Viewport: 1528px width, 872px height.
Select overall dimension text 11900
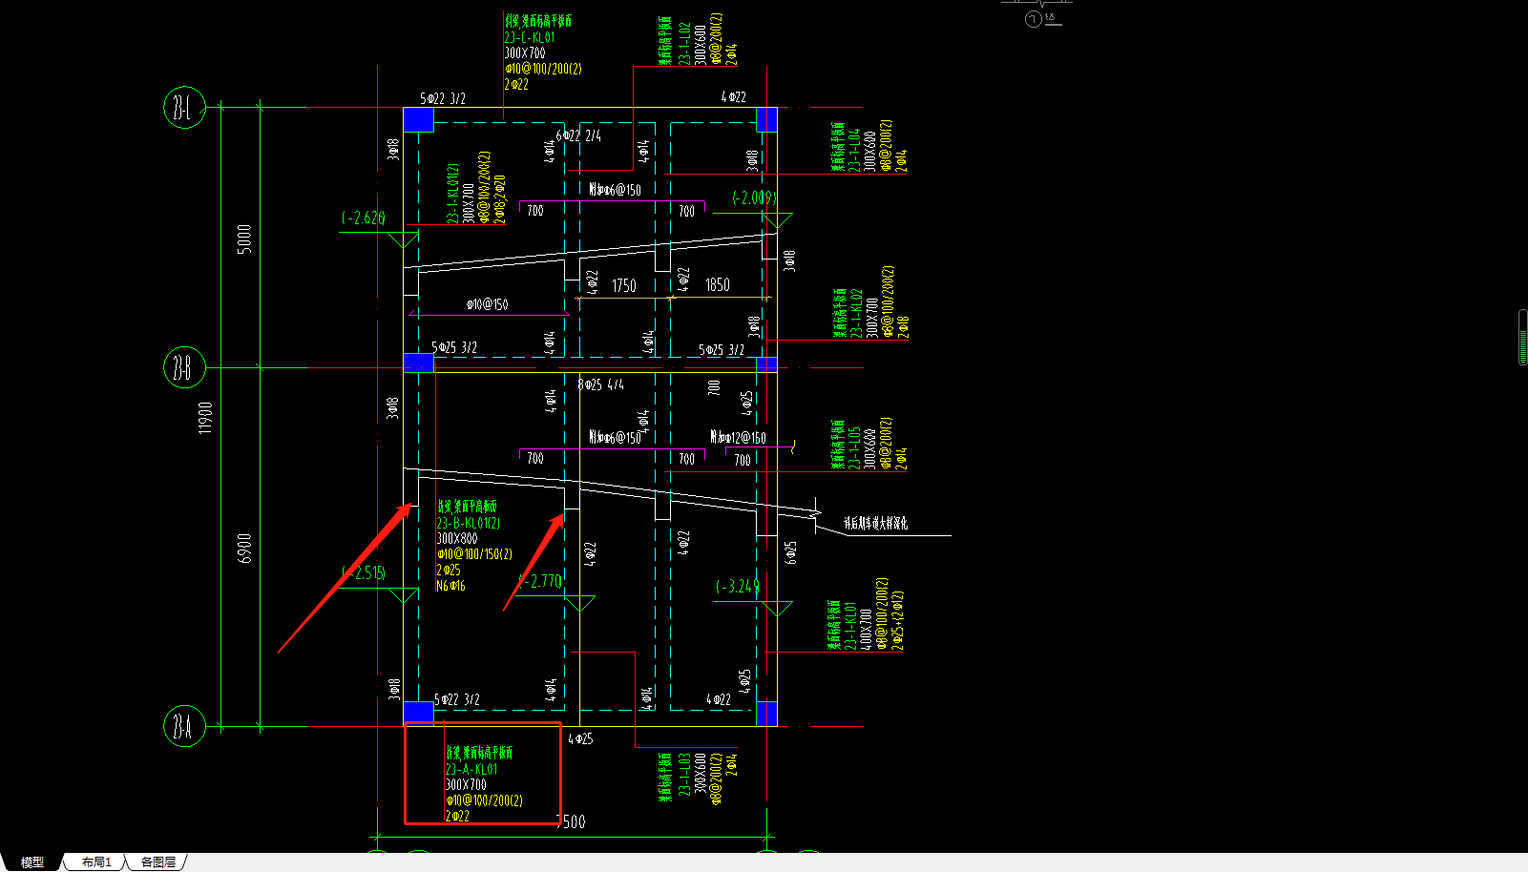205,417
